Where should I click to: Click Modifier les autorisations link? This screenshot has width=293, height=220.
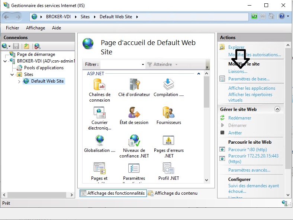pos(254,55)
